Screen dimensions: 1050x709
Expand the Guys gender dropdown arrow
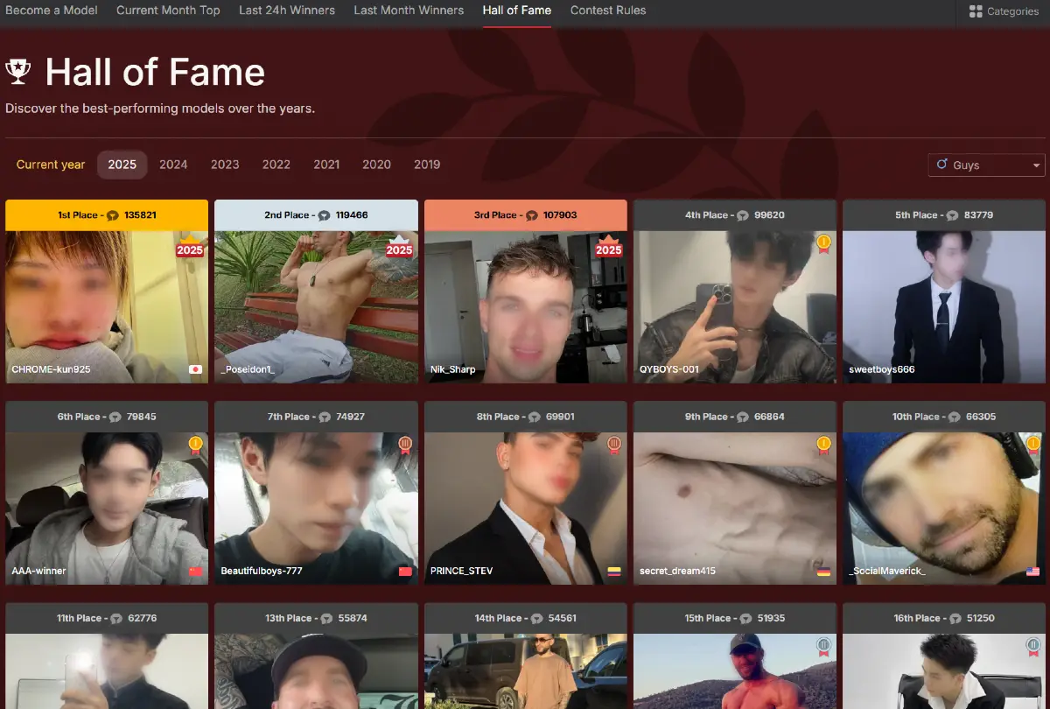pyautogui.click(x=1037, y=165)
